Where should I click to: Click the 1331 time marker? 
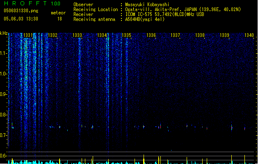click(28, 35)
